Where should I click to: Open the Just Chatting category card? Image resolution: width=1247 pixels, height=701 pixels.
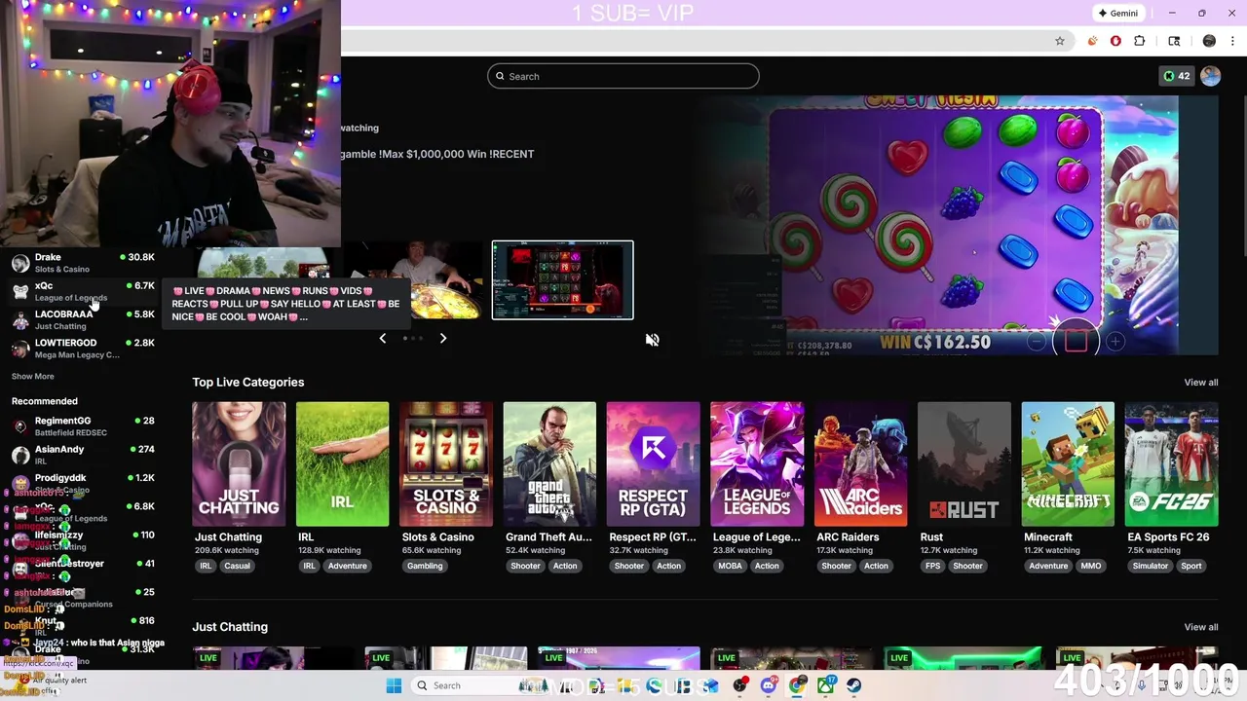click(x=239, y=464)
